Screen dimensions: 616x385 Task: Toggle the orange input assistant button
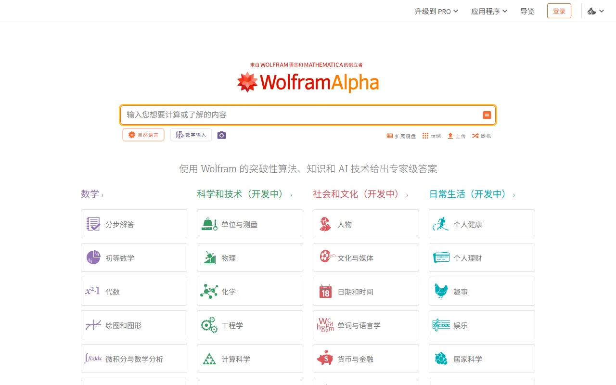487,115
